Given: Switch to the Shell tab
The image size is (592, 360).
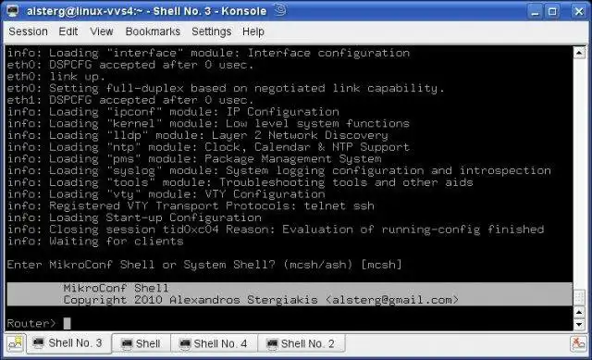Looking at the screenshot, I should (142, 343).
